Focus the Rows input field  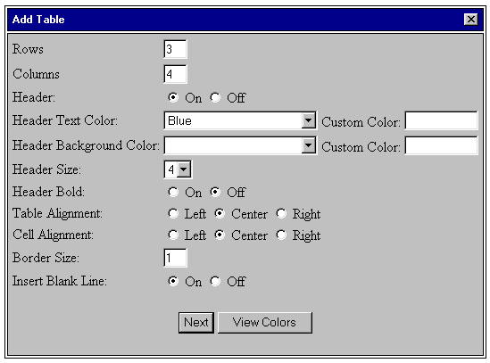pos(175,49)
